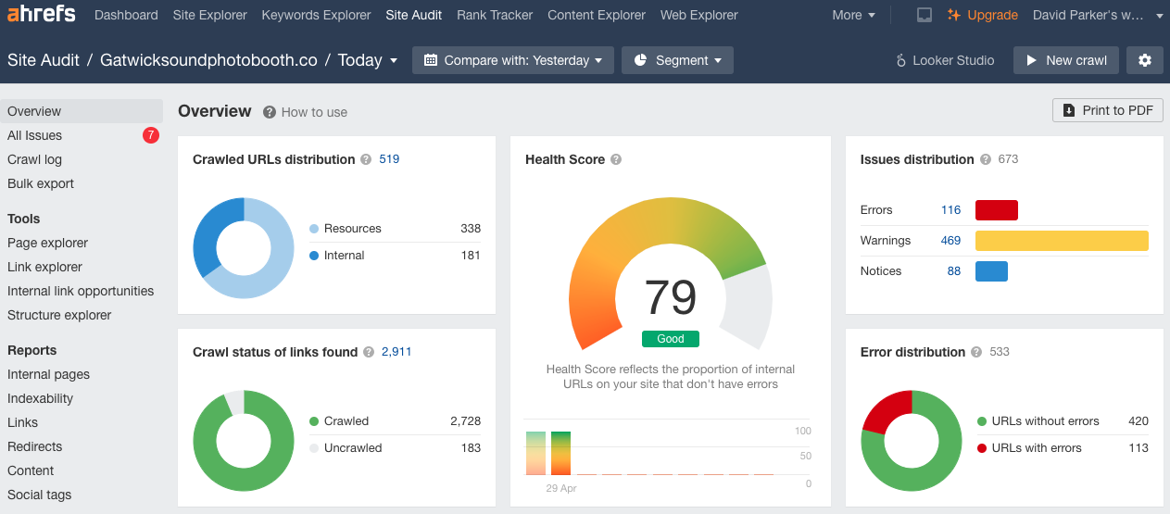The height and width of the screenshot is (514, 1170).
Task: Select Overview in sidebar
Action: (x=82, y=111)
